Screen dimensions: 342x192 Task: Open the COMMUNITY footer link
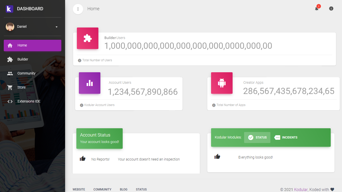[x=102, y=189]
